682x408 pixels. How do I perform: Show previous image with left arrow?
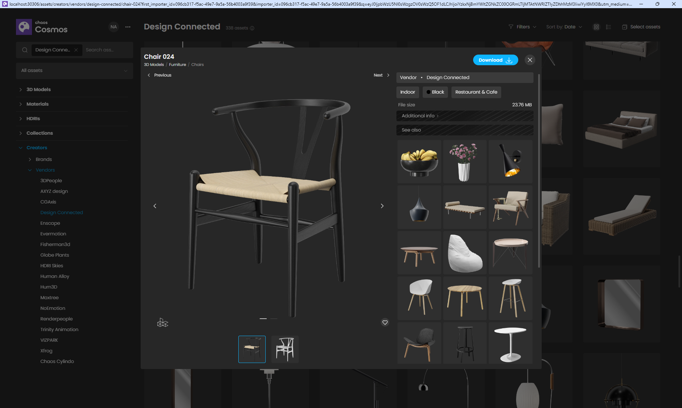(x=155, y=206)
